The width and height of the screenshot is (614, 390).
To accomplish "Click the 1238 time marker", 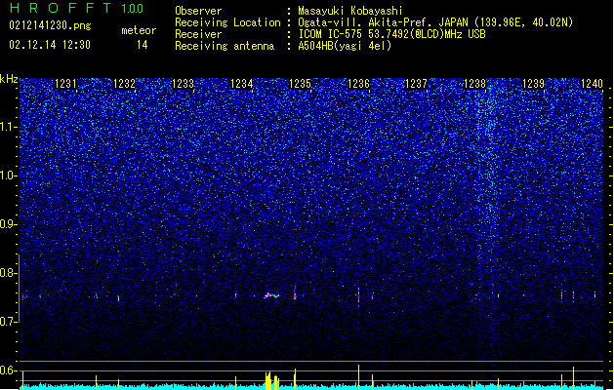I will click(x=474, y=84).
